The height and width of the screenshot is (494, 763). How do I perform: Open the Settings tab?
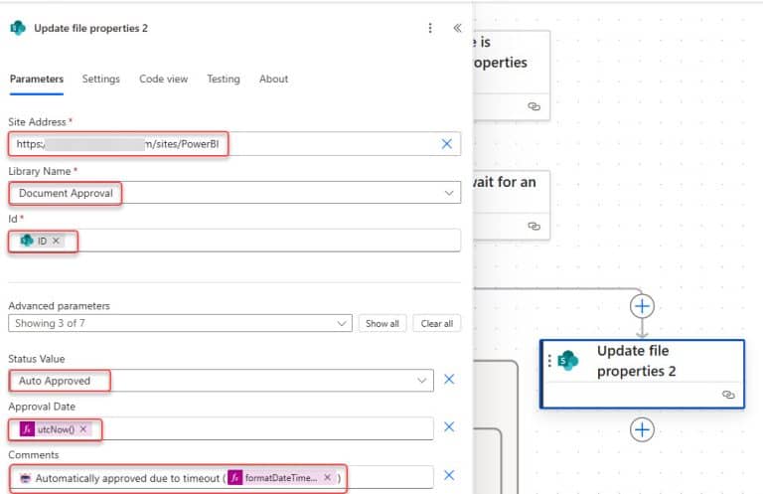pos(100,79)
